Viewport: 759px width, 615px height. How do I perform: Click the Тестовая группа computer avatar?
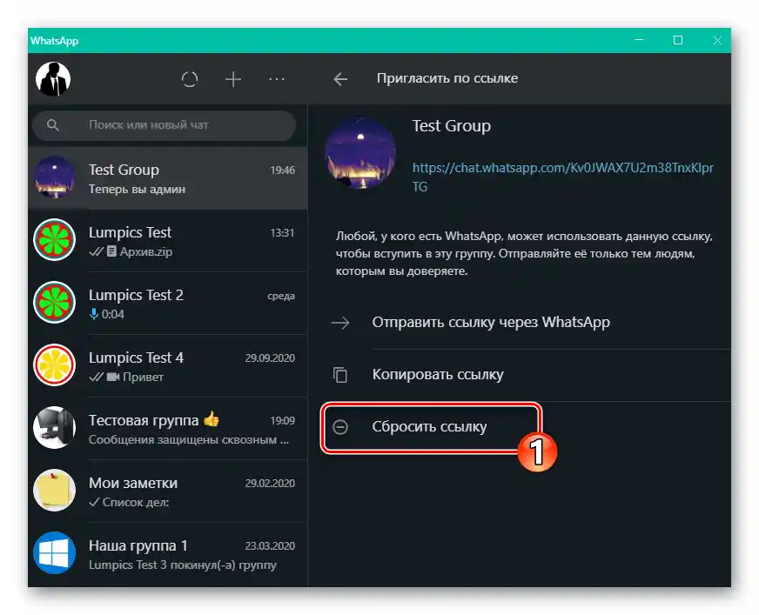pyautogui.click(x=54, y=427)
